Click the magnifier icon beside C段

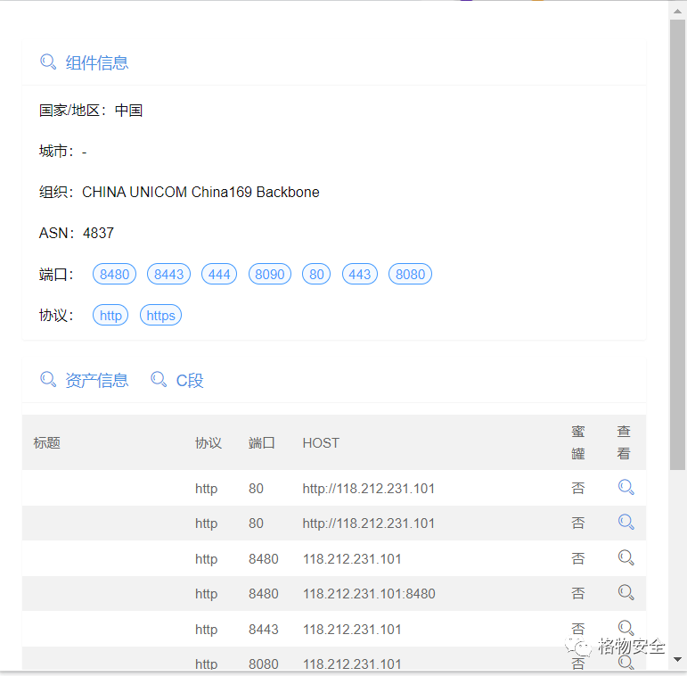point(159,380)
